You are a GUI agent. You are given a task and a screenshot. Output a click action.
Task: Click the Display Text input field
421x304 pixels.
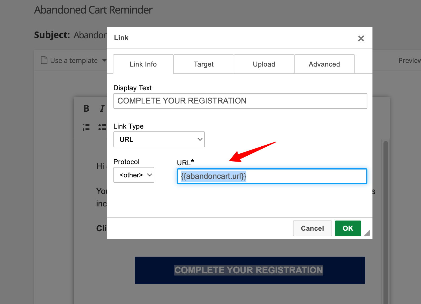pos(240,101)
